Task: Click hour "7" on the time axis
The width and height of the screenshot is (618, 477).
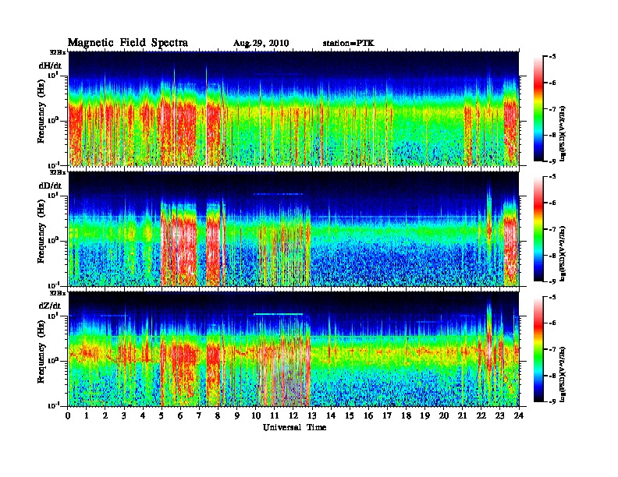Action: pos(199,415)
